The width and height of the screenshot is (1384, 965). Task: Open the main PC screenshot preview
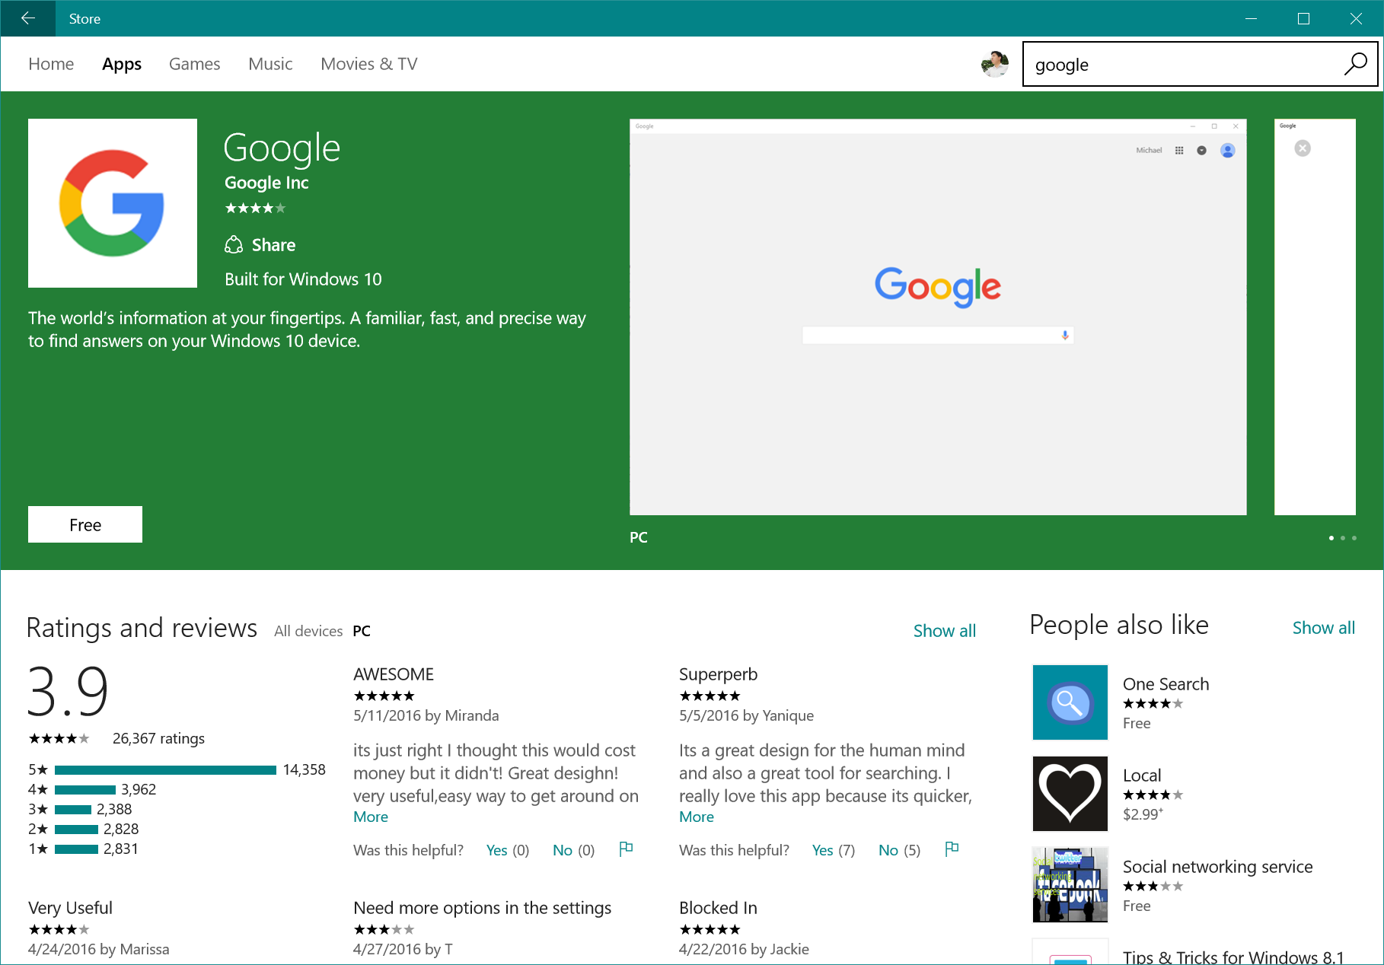point(938,317)
